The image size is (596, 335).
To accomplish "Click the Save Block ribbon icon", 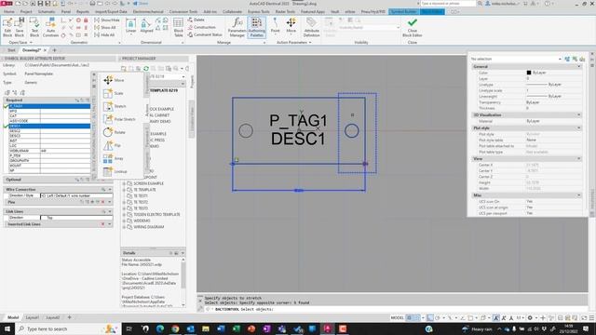I will pyautogui.click(x=20, y=27).
